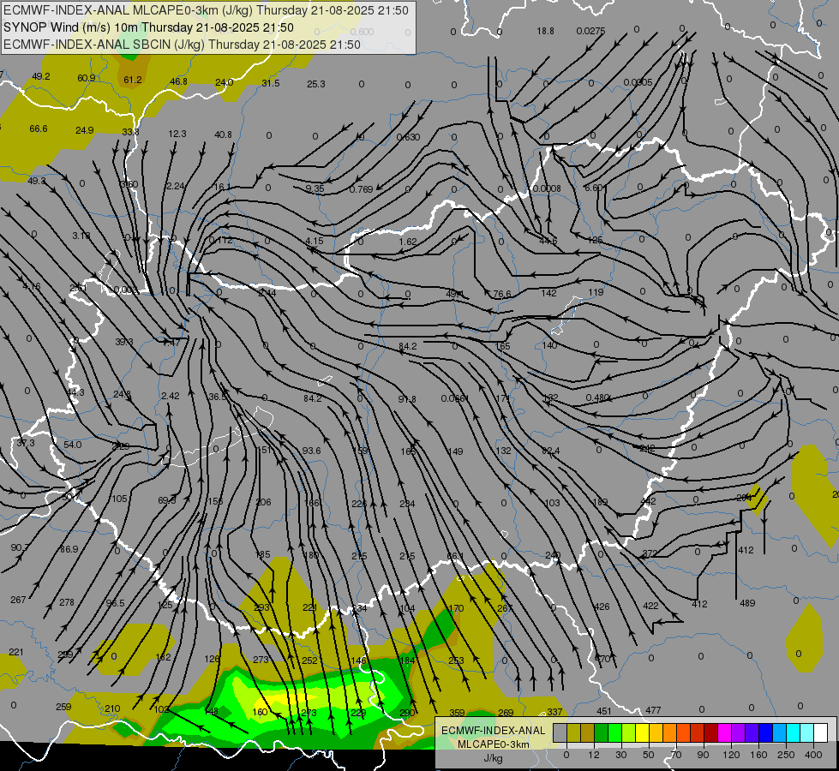Click the grey swatch in the legend

click(560, 732)
